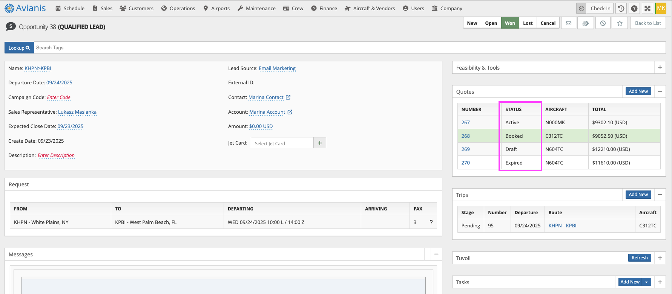Image resolution: width=672 pixels, height=294 pixels.
Task: Set opportunity status to Open
Action: pyautogui.click(x=491, y=23)
